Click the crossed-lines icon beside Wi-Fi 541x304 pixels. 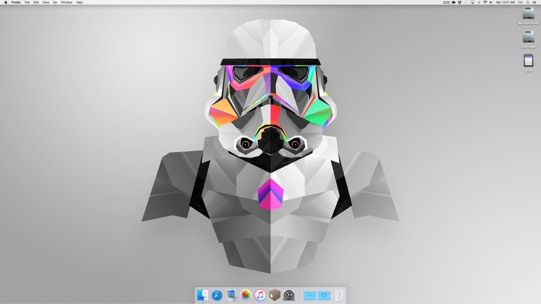click(479, 3)
